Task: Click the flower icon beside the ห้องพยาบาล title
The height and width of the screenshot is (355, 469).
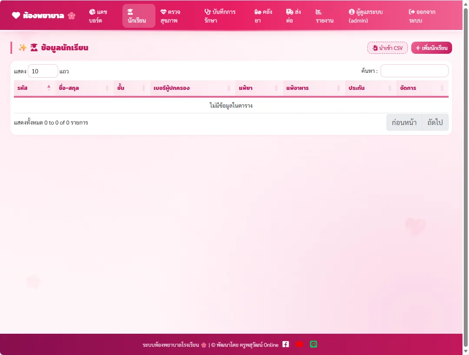Action: tap(72, 16)
